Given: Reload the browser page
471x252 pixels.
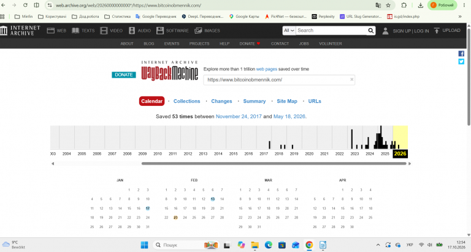Looking at the screenshot, I should coord(25,5).
